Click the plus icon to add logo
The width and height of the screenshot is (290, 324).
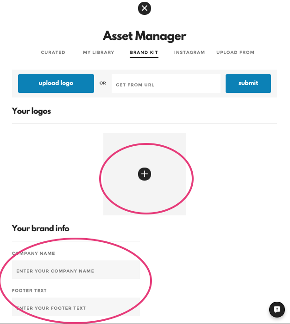[x=145, y=174]
